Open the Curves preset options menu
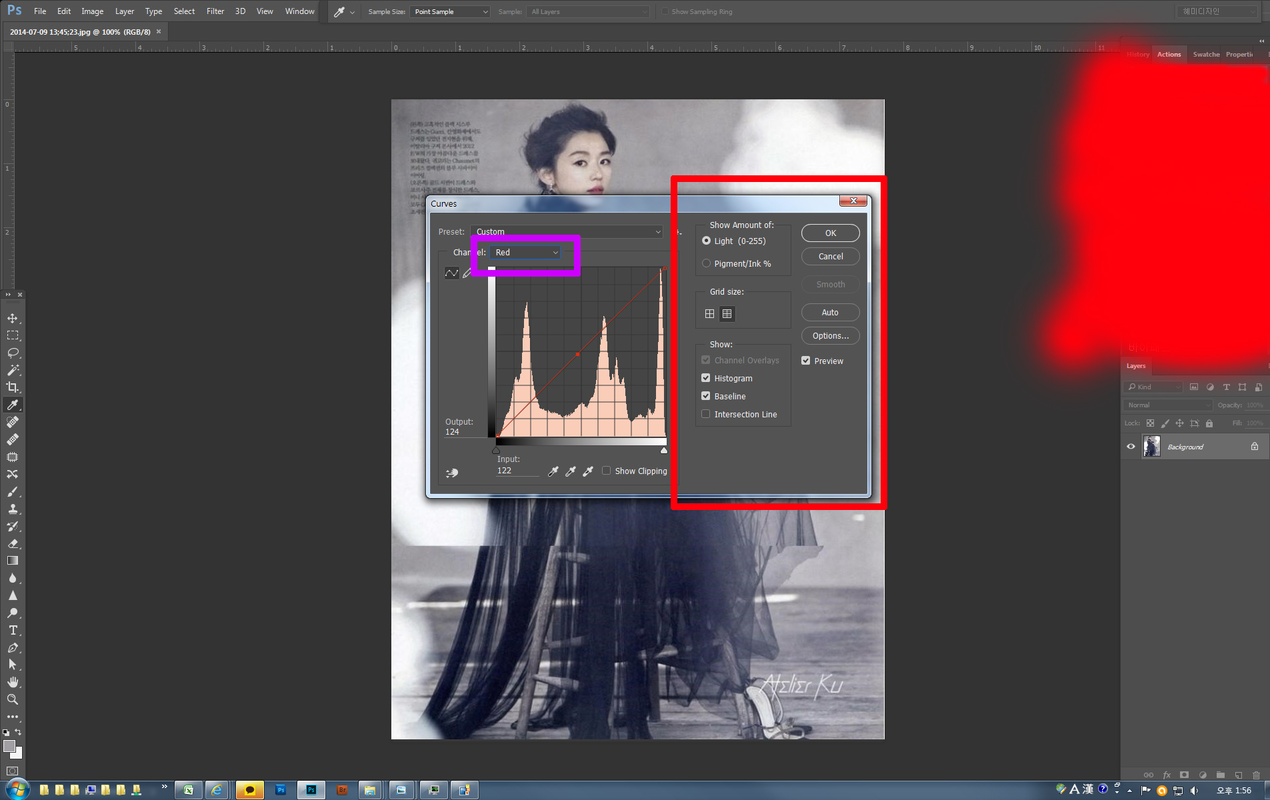The width and height of the screenshot is (1270, 800). click(679, 232)
